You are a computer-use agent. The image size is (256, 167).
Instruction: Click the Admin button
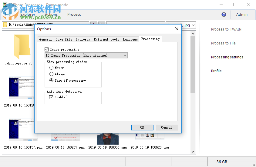coord(242,15)
